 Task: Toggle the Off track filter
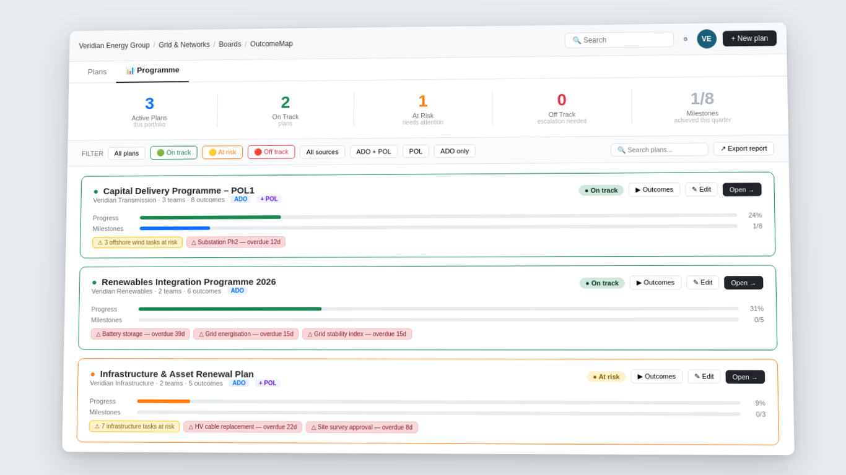pyautogui.click(x=271, y=152)
